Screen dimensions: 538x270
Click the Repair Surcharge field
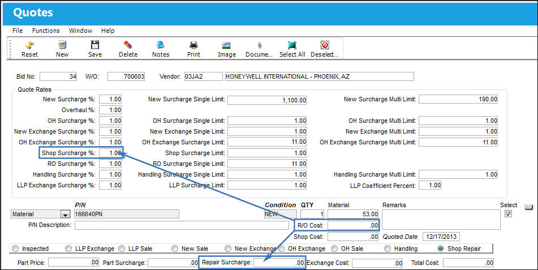[x=279, y=263]
